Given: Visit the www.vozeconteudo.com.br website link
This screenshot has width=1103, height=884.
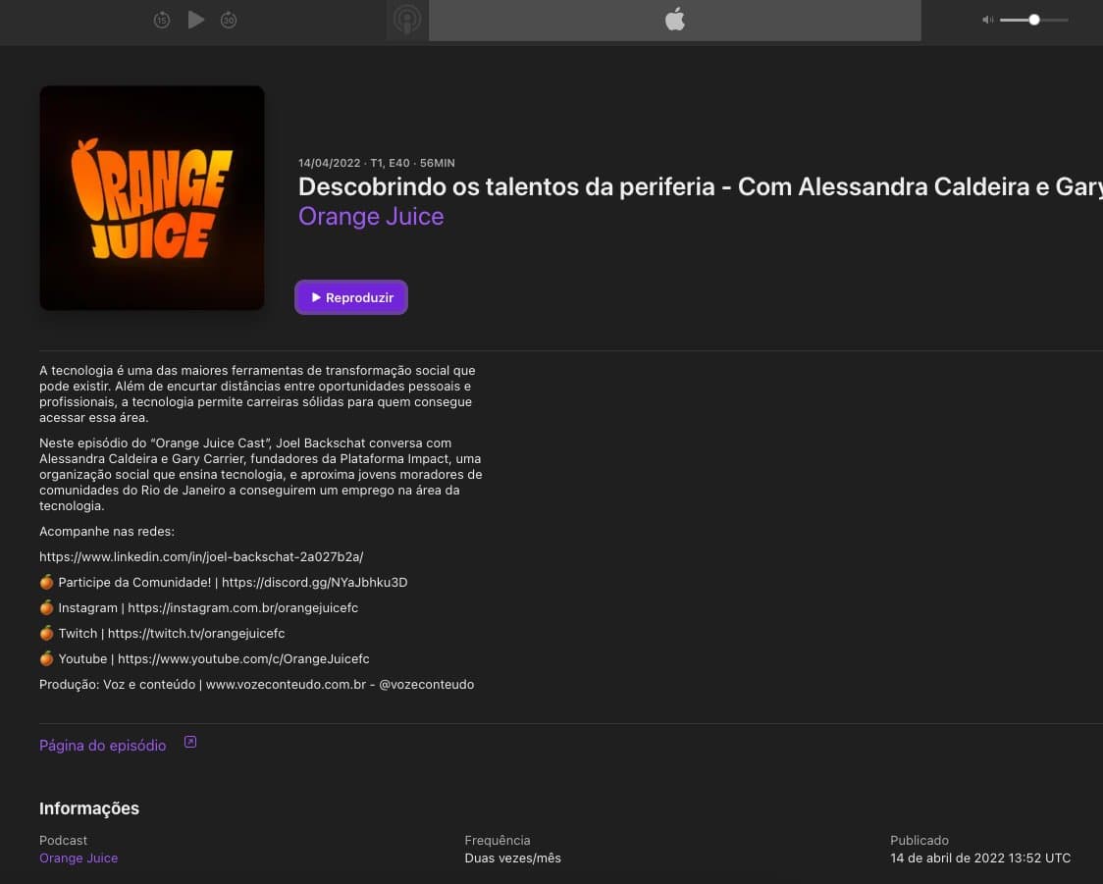Looking at the screenshot, I should click(286, 685).
